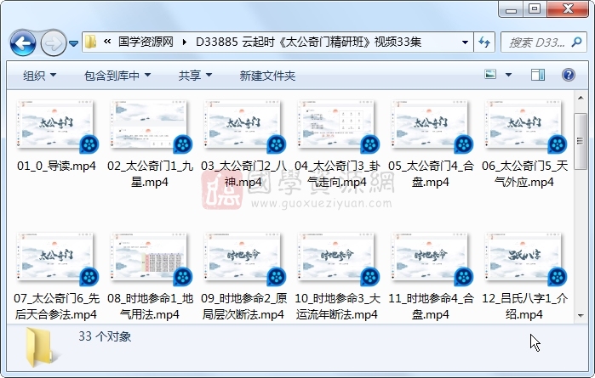The image size is (595, 378).
Task: Click the grey forward navigation arrow
Action: 53,43
